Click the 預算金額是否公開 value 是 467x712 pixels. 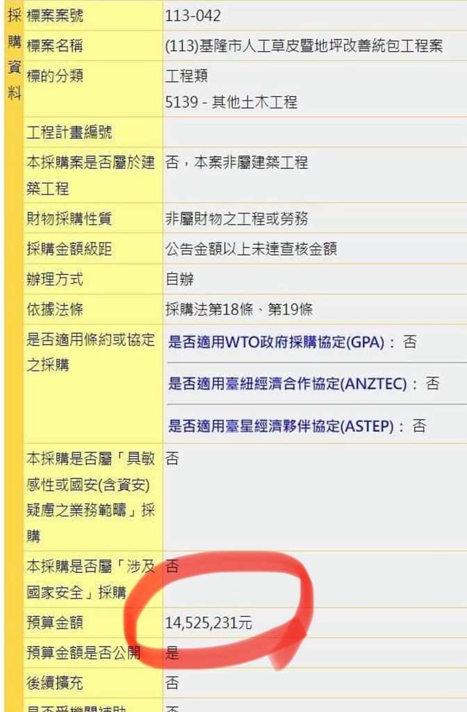pyautogui.click(x=172, y=653)
